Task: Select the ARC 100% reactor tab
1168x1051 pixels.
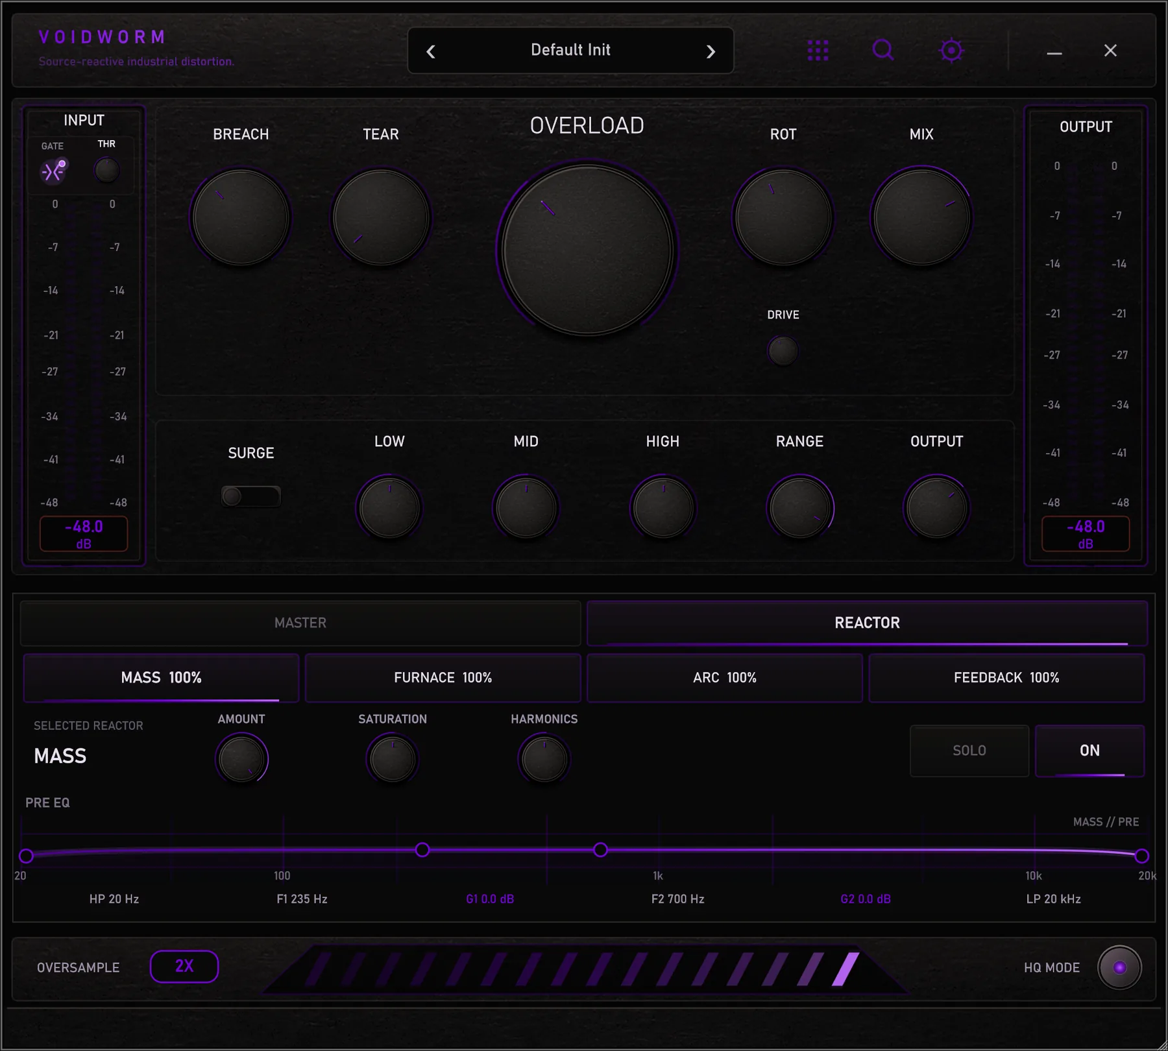Action: click(725, 677)
